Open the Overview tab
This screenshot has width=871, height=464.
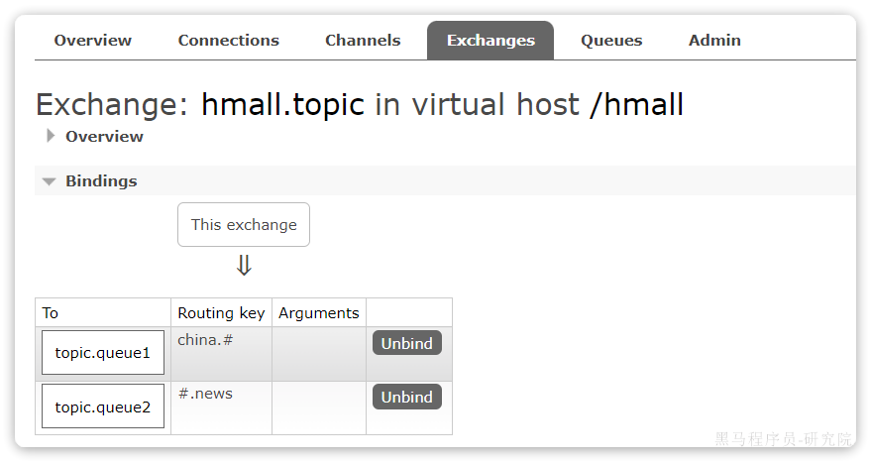point(92,41)
